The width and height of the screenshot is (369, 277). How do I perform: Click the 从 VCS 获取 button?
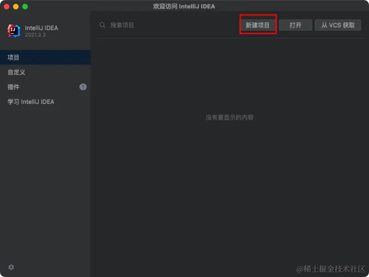pyautogui.click(x=338, y=25)
